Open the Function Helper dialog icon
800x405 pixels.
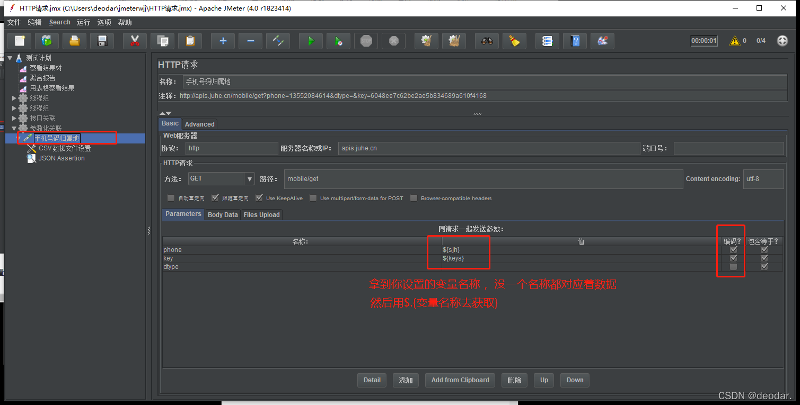[547, 41]
